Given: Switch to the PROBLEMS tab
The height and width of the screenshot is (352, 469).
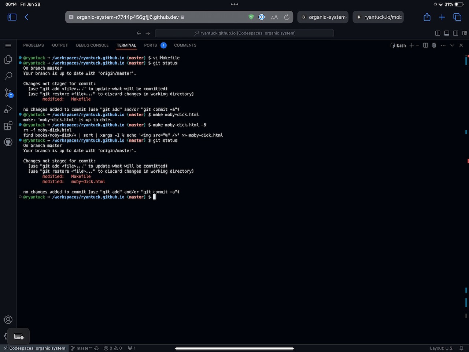Looking at the screenshot, I should coord(33,45).
